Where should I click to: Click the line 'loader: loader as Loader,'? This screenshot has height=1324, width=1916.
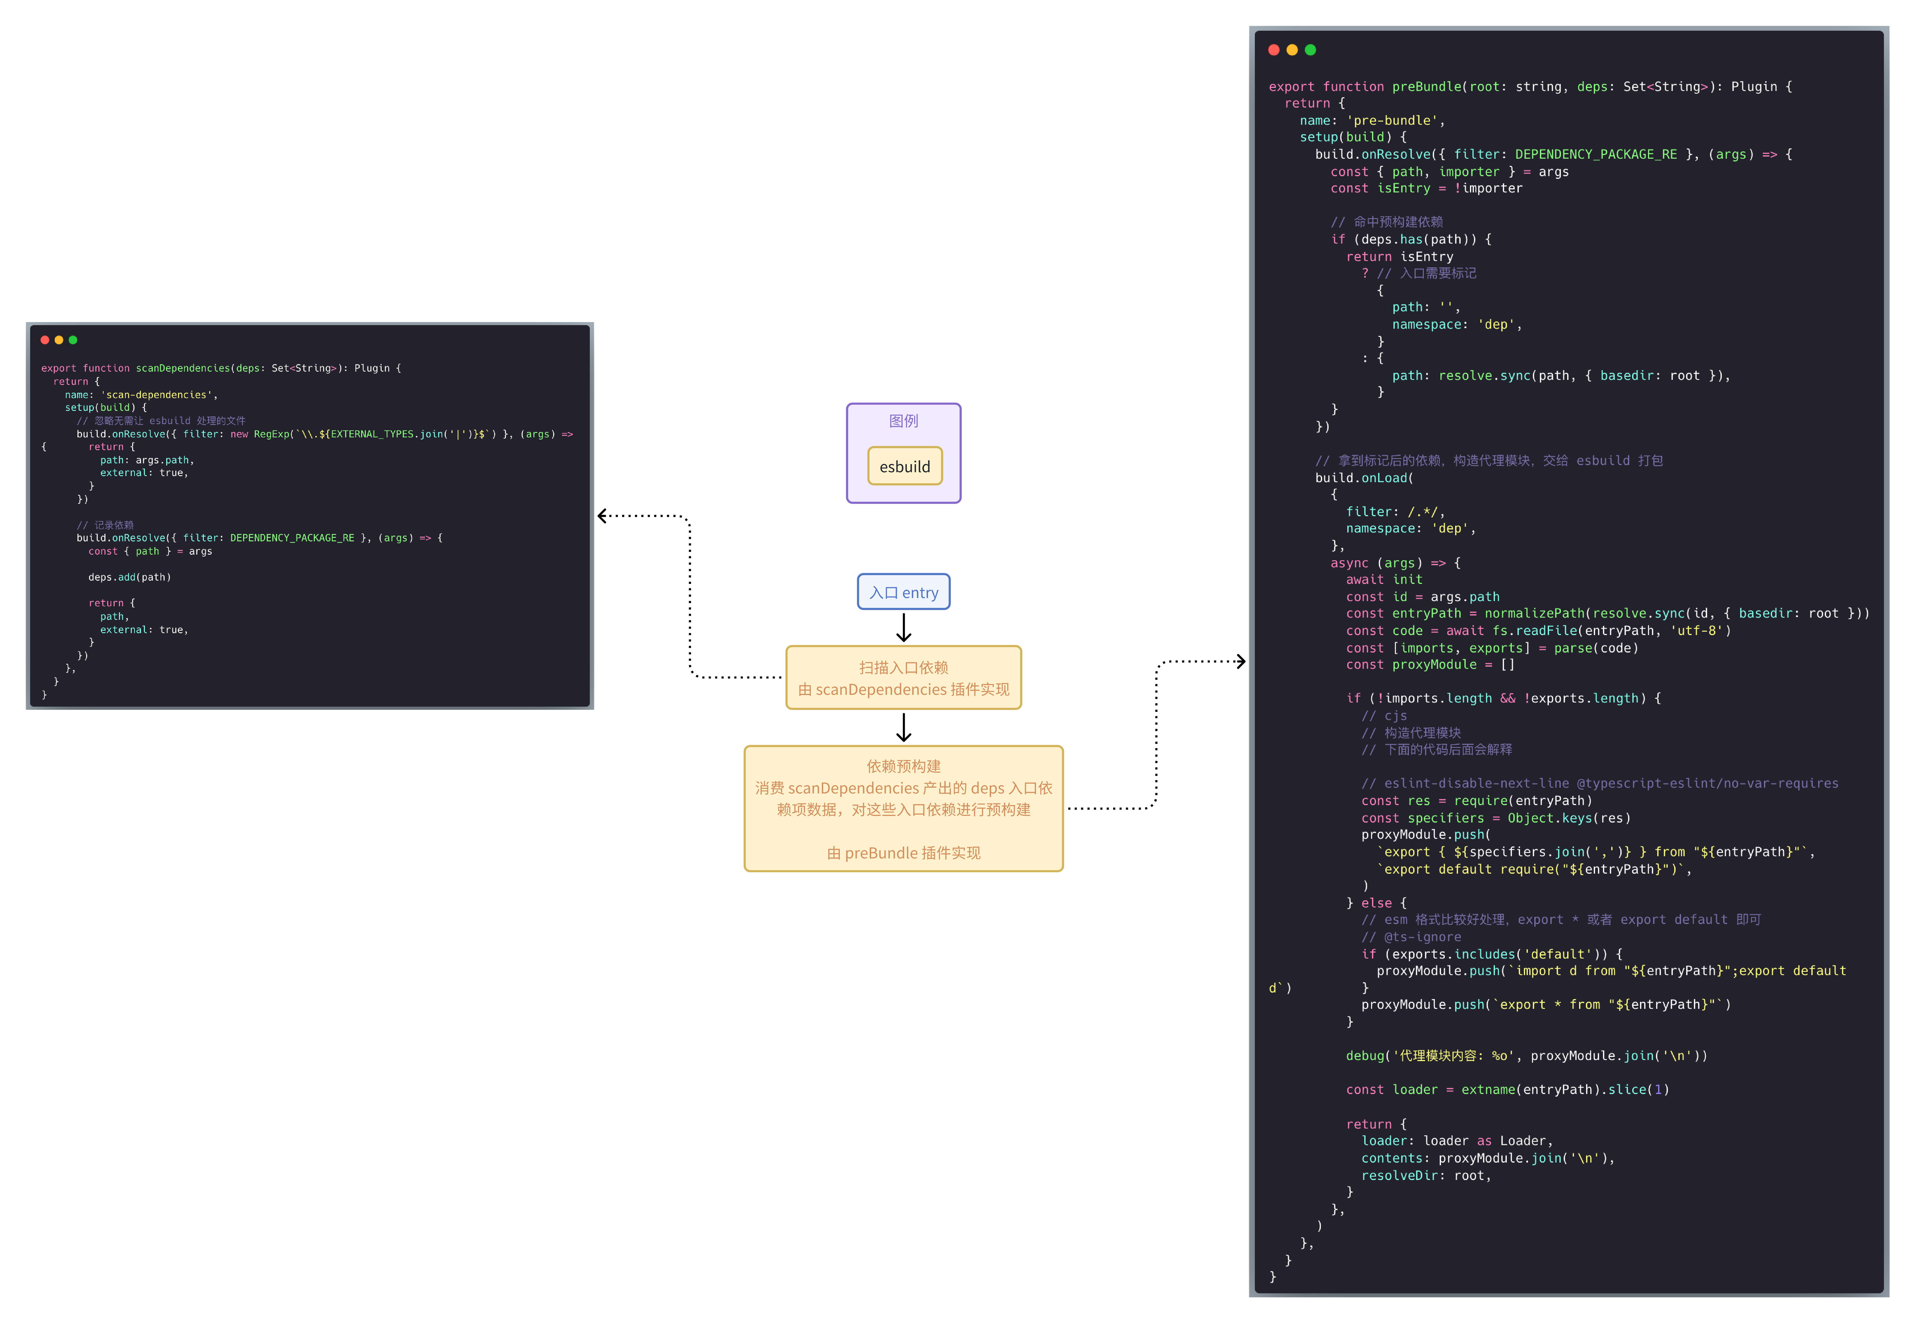[x=1457, y=1142]
